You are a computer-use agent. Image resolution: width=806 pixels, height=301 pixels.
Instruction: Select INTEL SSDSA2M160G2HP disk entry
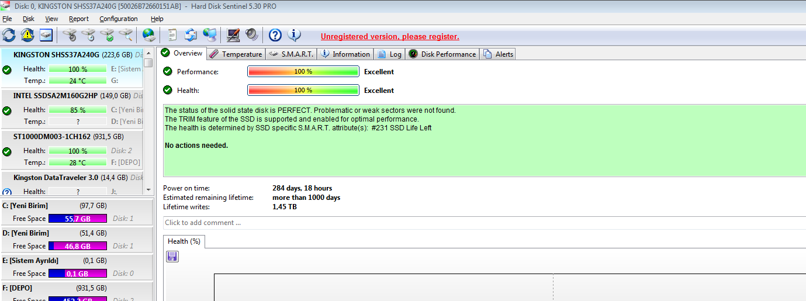[72, 109]
